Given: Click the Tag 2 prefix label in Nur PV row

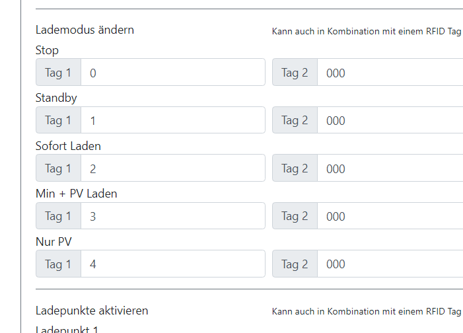Looking at the screenshot, I should (x=295, y=264).
